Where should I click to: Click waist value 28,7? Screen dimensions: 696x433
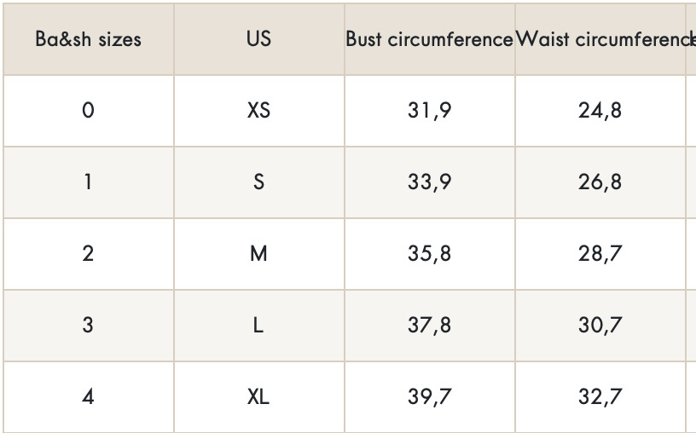pos(600,254)
